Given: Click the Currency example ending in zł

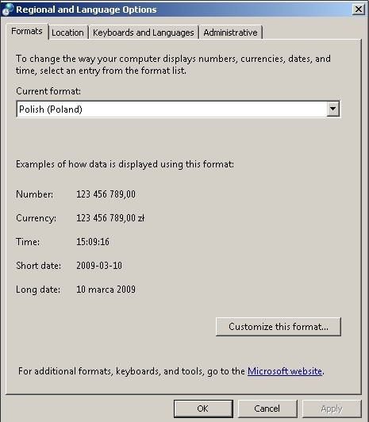Looking at the screenshot, I should 110,217.
